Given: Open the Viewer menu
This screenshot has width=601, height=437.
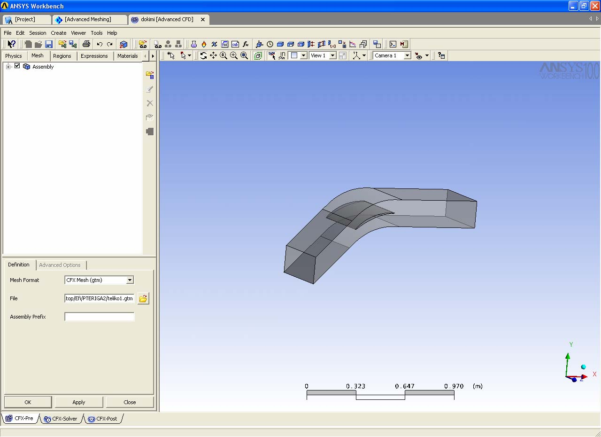Looking at the screenshot, I should pyautogui.click(x=78, y=33).
